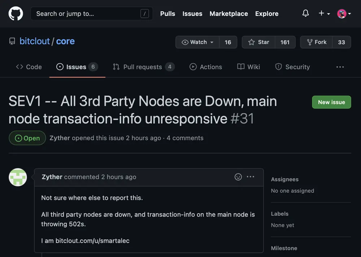
Task: Focus the Search or jump to field
Action: pos(87,14)
